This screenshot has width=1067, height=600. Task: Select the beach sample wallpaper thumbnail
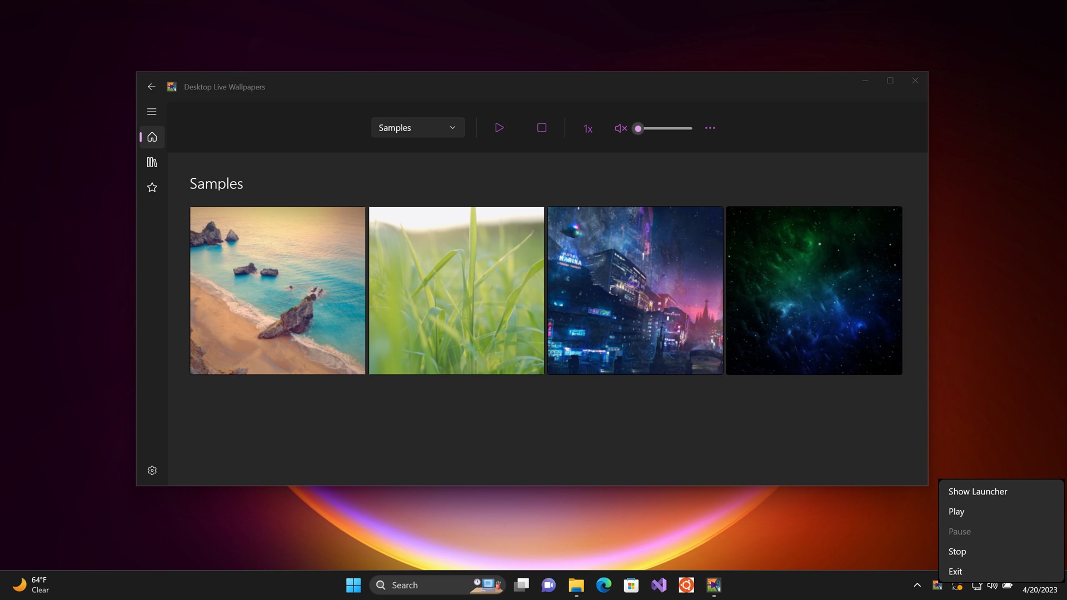click(277, 290)
